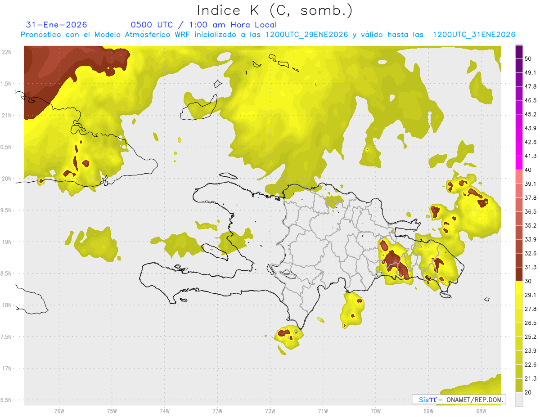
Task: Click the "21N" latitude label
Action: point(7,115)
